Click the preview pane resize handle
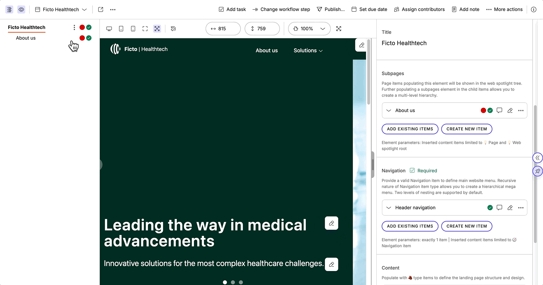This screenshot has height=285, width=543. coord(373,164)
